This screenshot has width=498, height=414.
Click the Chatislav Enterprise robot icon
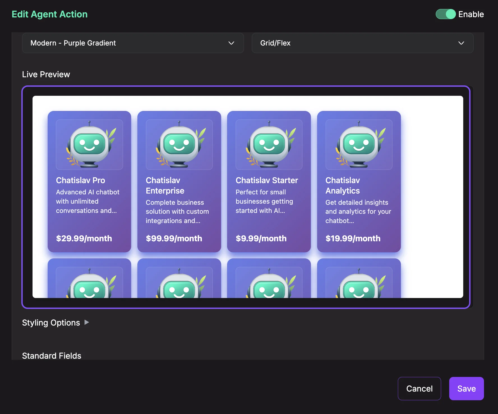pos(179,144)
